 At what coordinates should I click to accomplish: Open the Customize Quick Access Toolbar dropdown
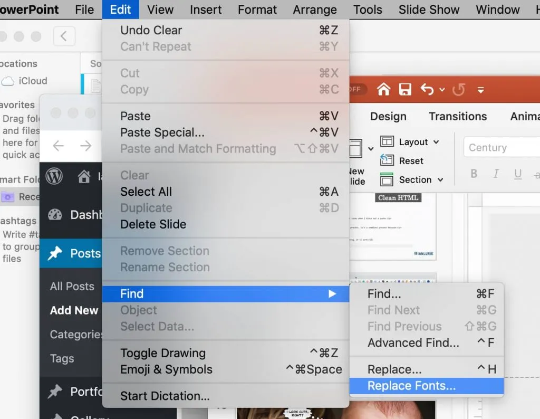click(481, 90)
